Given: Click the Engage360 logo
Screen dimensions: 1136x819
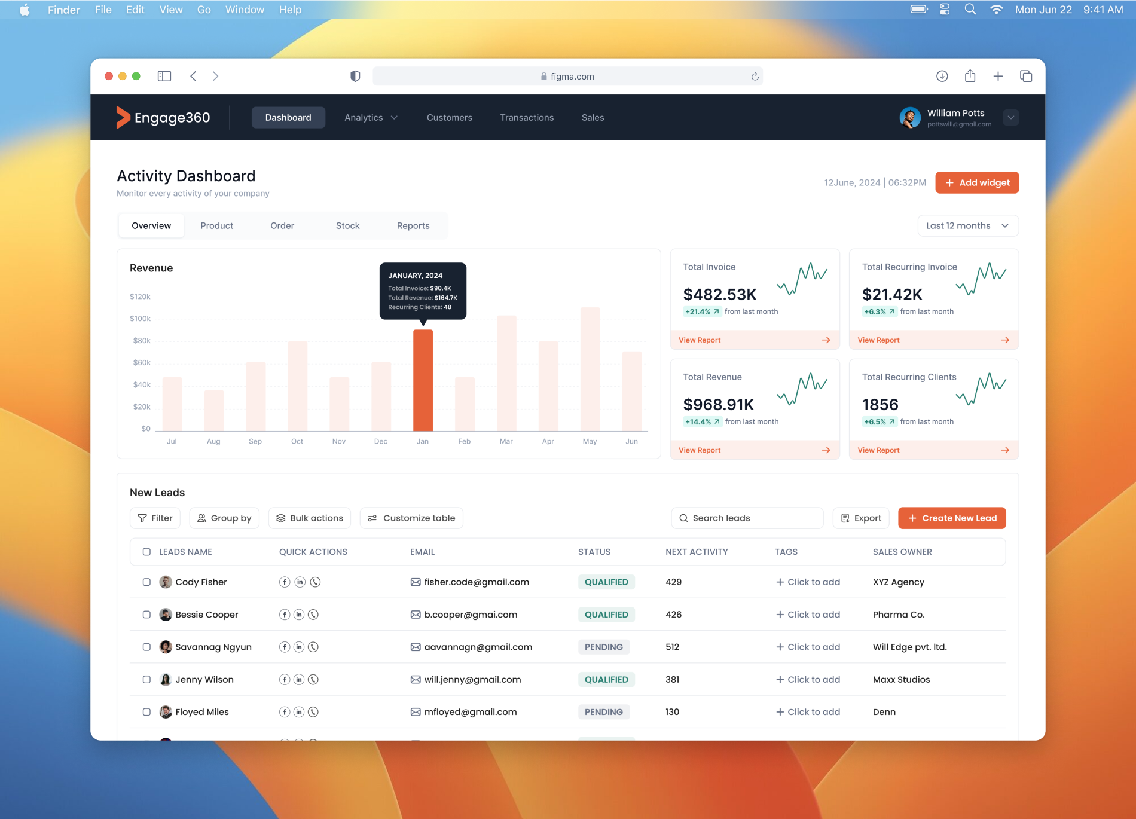Looking at the screenshot, I should point(163,117).
